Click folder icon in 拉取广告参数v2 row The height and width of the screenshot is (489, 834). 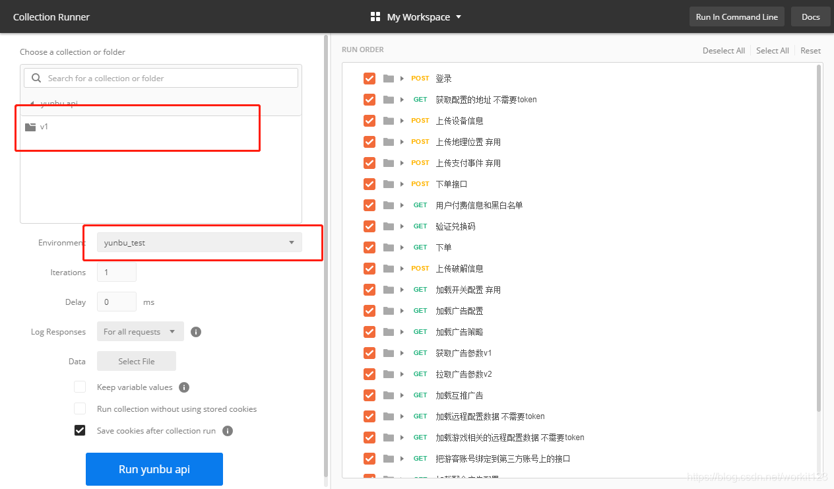click(388, 374)
